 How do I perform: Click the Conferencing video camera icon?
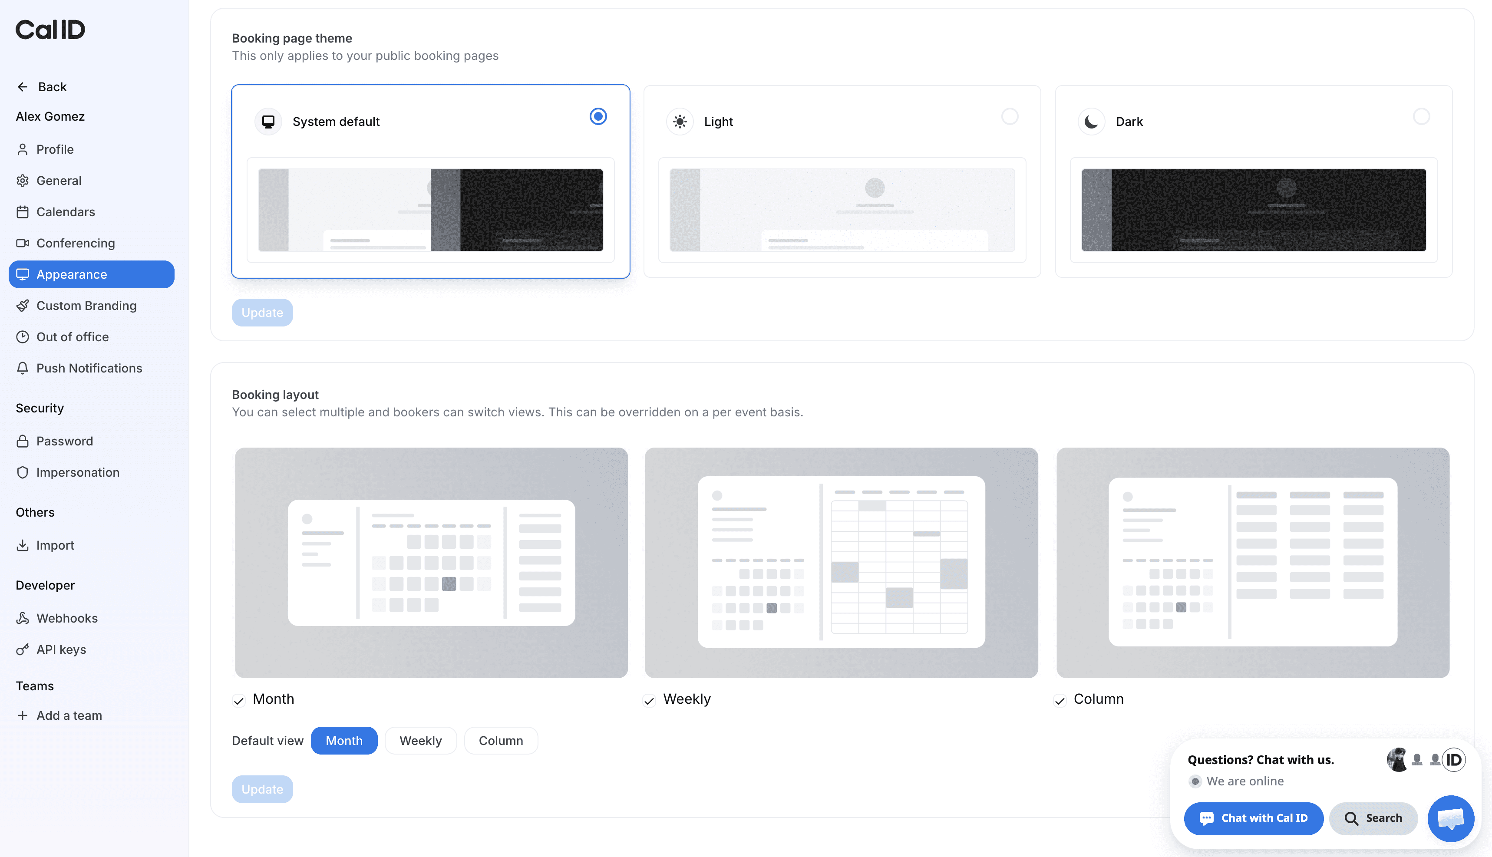(23, 243)
